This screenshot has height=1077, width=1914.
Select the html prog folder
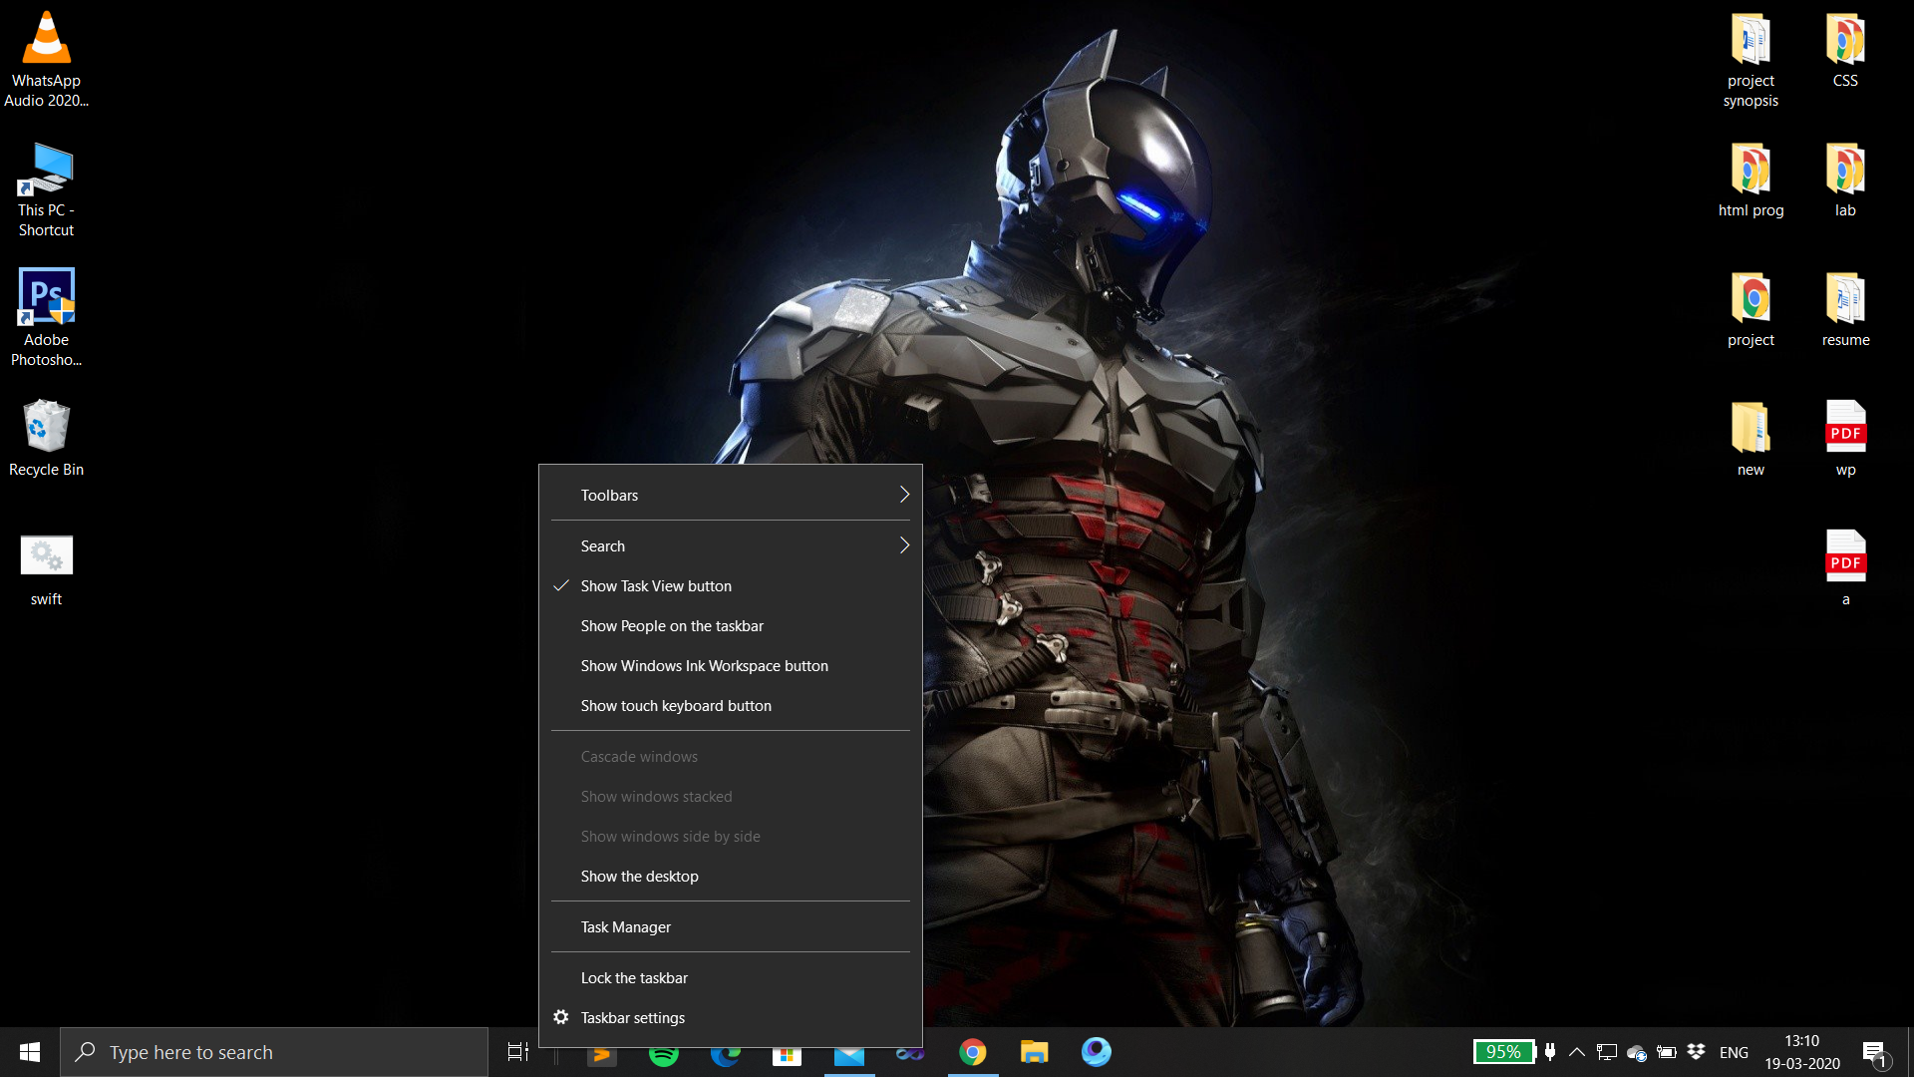pos(1752,179)
